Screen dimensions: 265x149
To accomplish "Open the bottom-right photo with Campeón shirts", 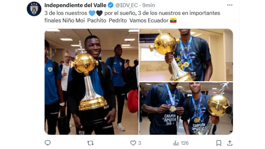I will click(186, 108).
